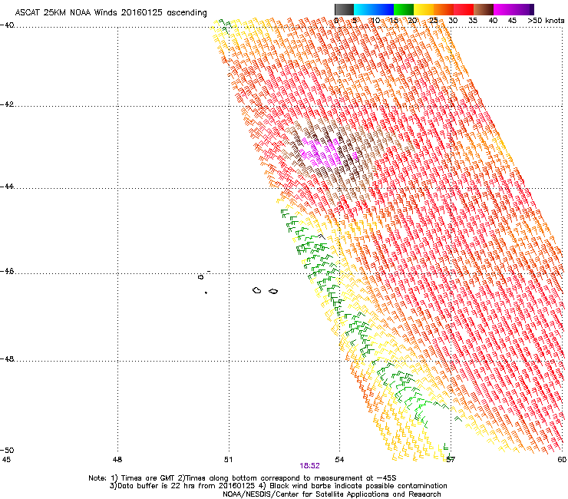Image resolution: width=568 pixels, height=499 pixels.
Task: Click the gray 0-5 knots legend swatch
Action: click(345, 9)
